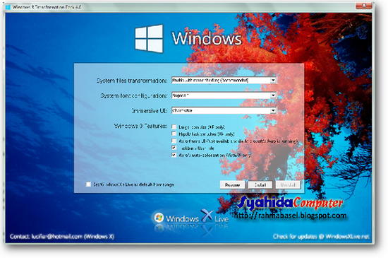Close the Transformation Pack window
The width and height of the screenshot is (388, 258).
pos(364,6)
